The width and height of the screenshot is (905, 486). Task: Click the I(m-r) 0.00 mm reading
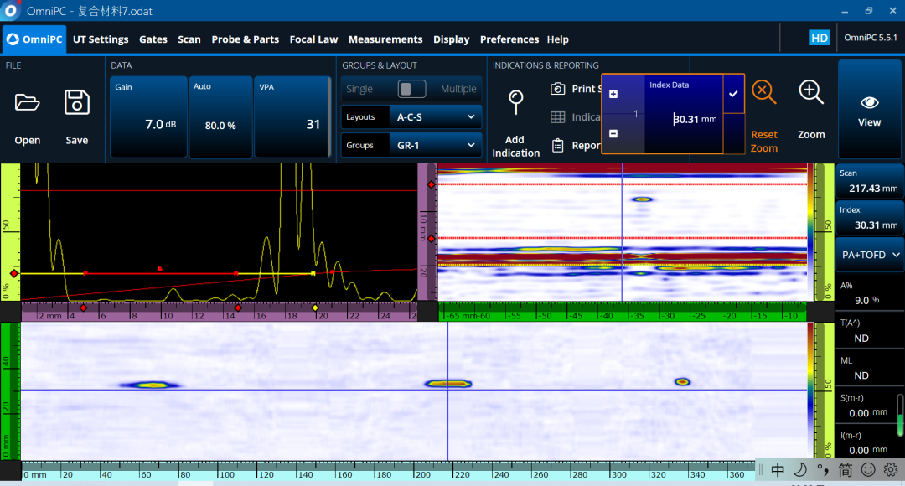pyautogui.click(x=870, y=443)
